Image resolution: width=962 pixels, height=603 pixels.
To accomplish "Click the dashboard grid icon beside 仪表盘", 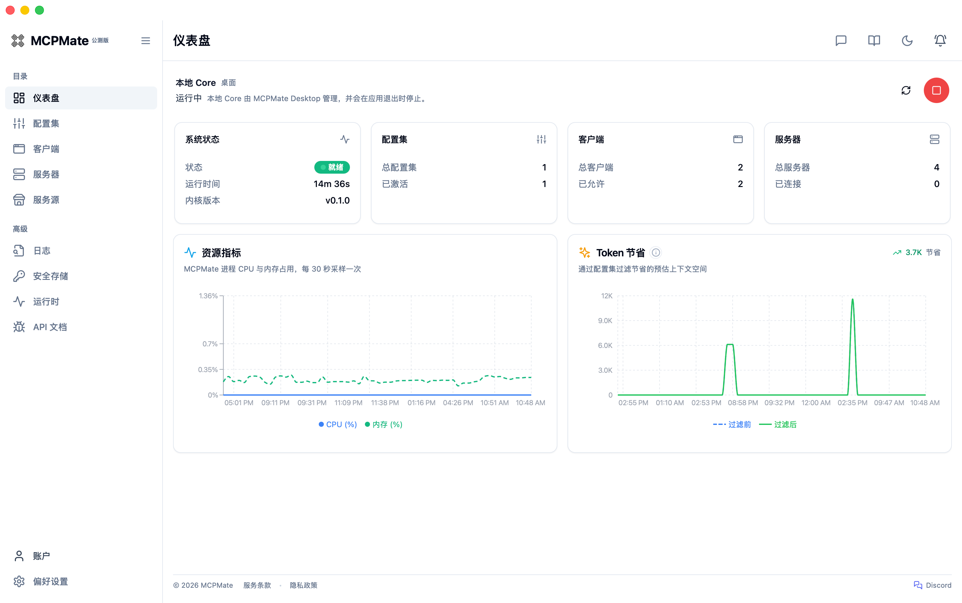I will tap(19, 98).
